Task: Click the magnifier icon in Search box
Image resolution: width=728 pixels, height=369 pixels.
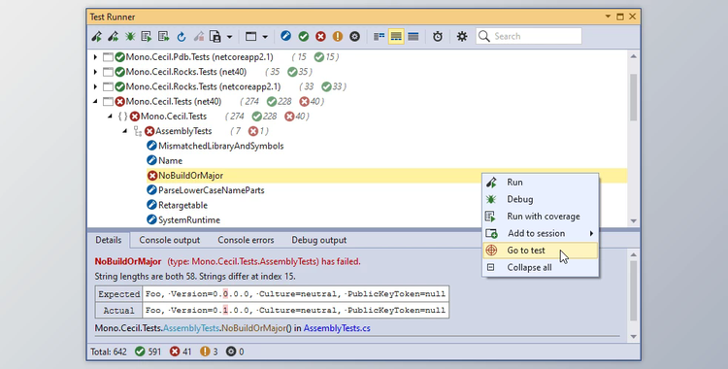Action: coord(484,36)
